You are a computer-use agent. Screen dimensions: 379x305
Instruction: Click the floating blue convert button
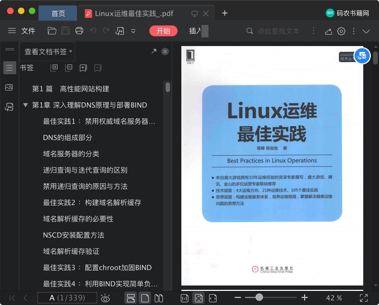362,56
